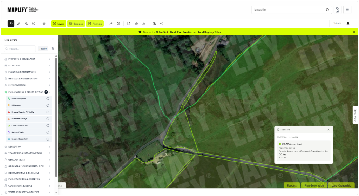The width and height of the screenshot is (359, 196).
Task: Select the pencil draw tool
Action: (19, 24)
